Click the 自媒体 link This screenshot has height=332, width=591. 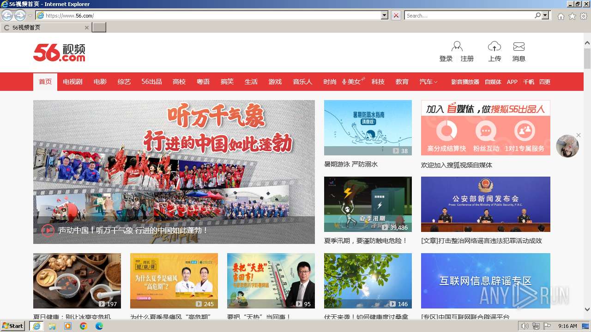click(x=493, y=82)
